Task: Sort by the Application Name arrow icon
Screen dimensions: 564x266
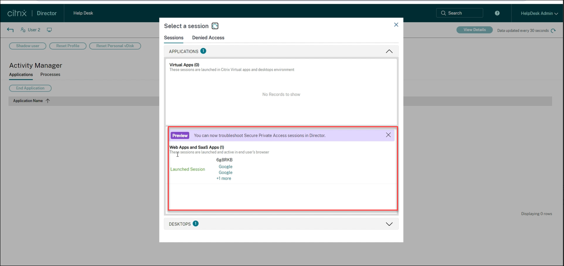Action: click(48, 101)
